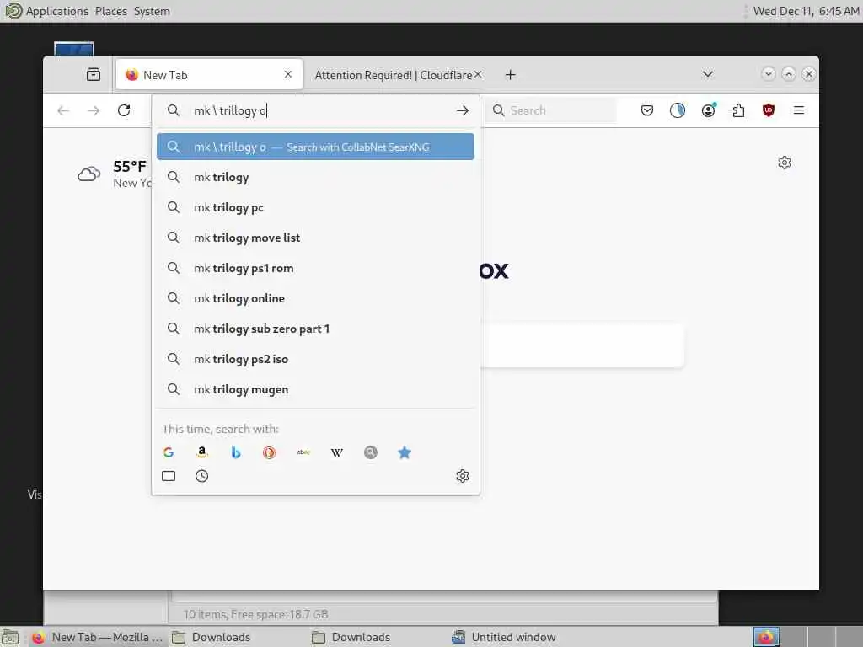Click the 55°F weather temperature
Viewport: 863px width, 647px height.
[x=129, y=166]
